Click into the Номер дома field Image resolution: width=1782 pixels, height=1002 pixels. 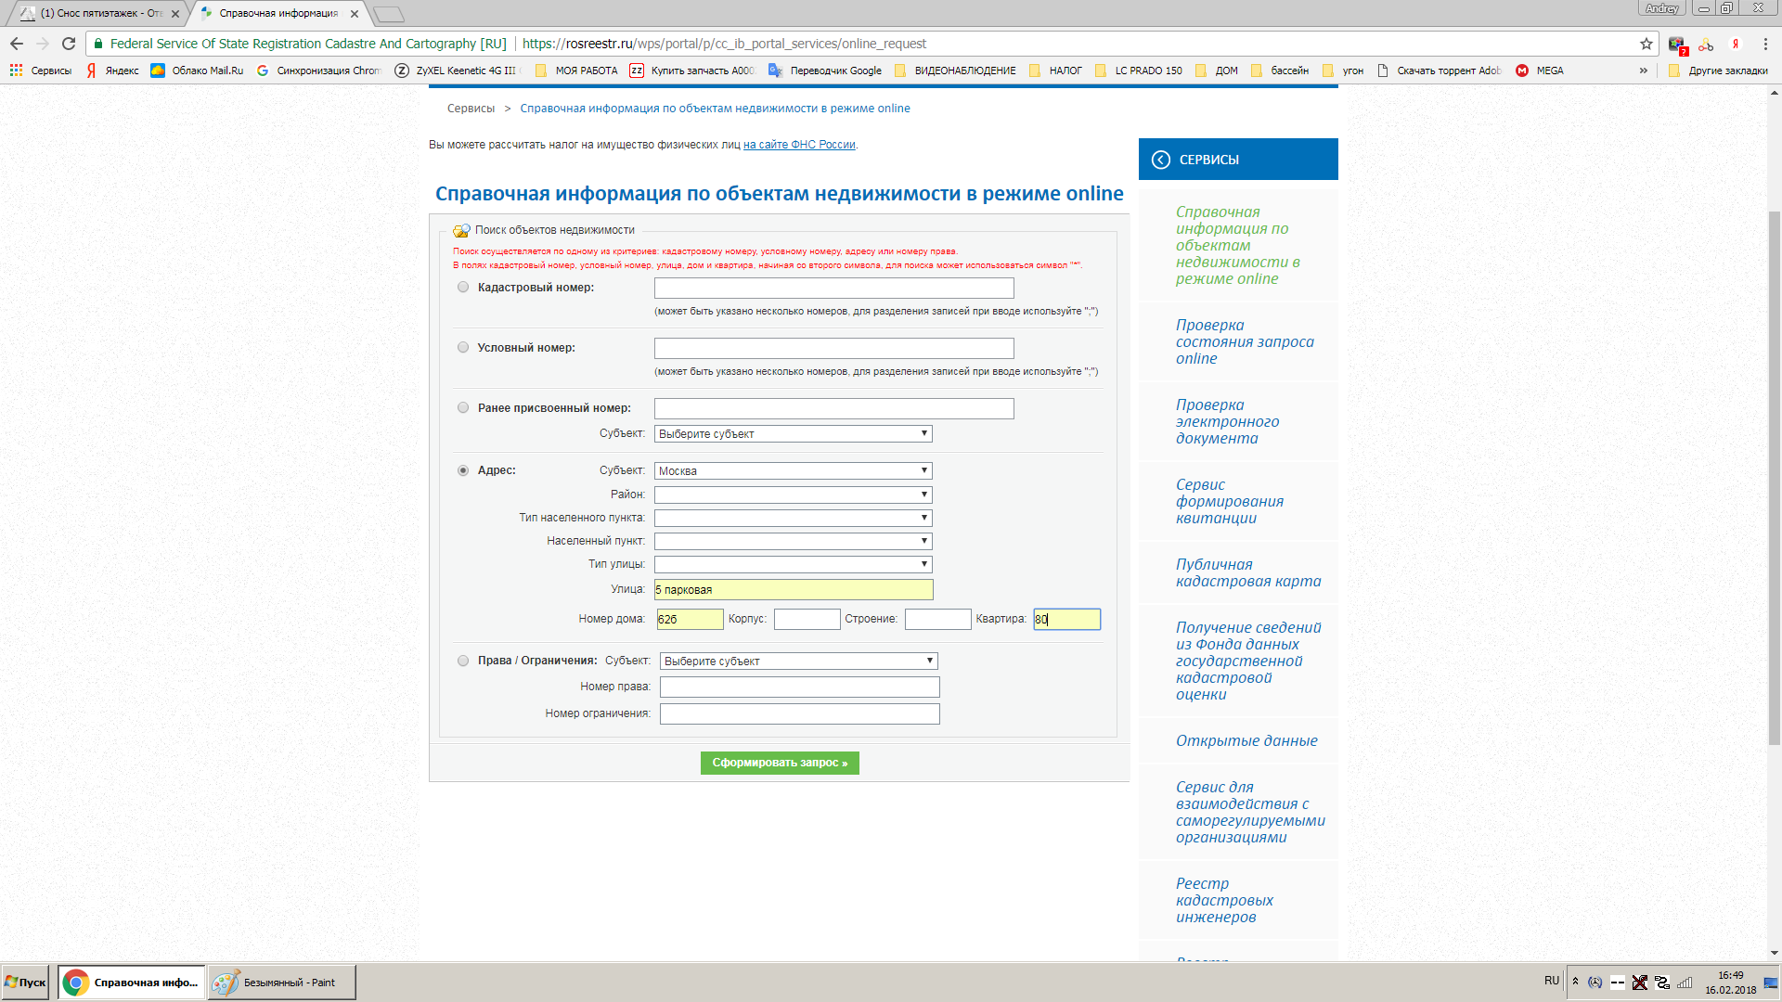coord(690,619)
